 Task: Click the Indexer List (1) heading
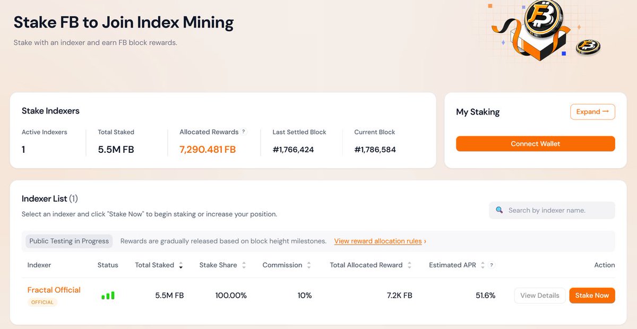click(50, 198)
